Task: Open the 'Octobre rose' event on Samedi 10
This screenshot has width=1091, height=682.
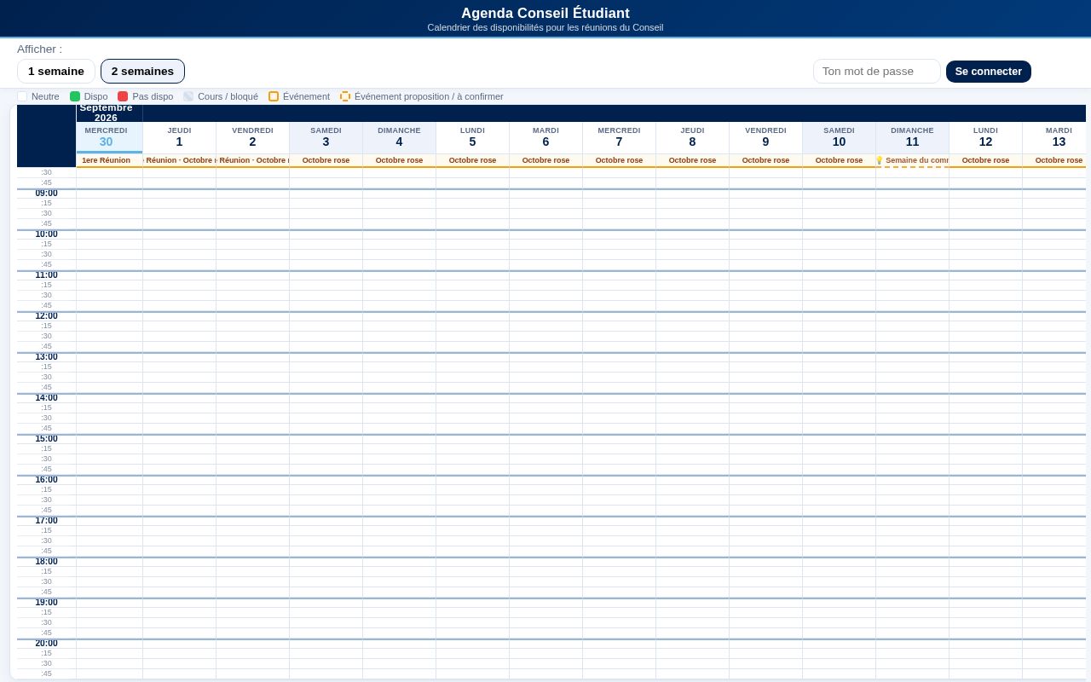Action: (839, 160)
